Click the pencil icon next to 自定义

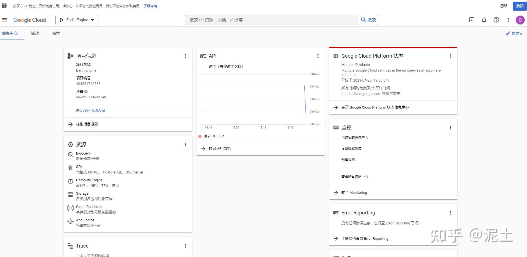click(508, 33)
